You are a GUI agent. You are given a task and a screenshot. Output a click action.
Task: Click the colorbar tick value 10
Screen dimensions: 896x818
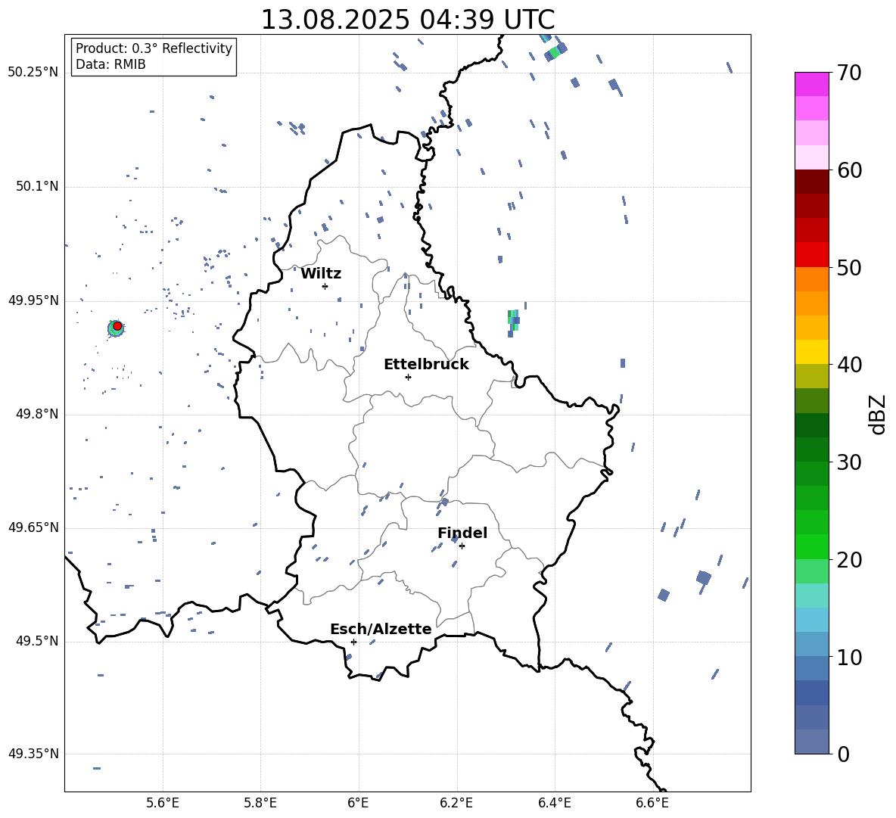(x=849, y=657)
